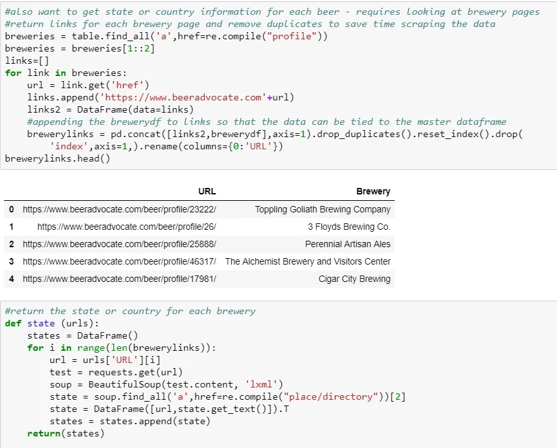
Task: Place cursor on brewerylinks.head() line
Action: (57, 159)
